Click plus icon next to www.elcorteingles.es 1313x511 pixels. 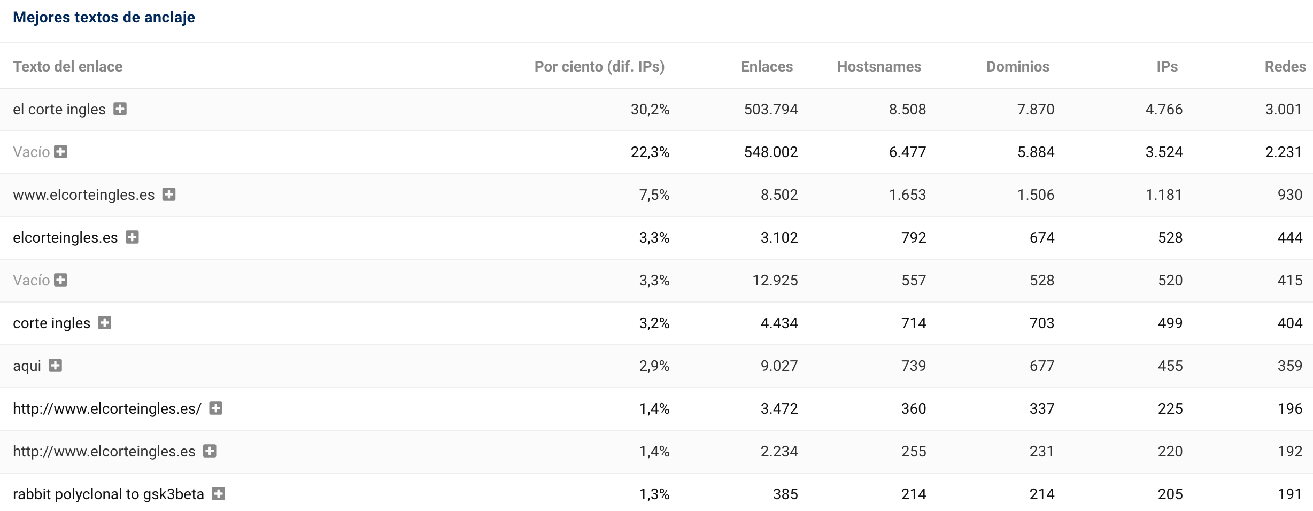click(169, 195)
